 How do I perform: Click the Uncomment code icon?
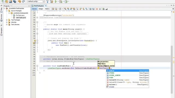pyautogui.click(x=106, y=9)
